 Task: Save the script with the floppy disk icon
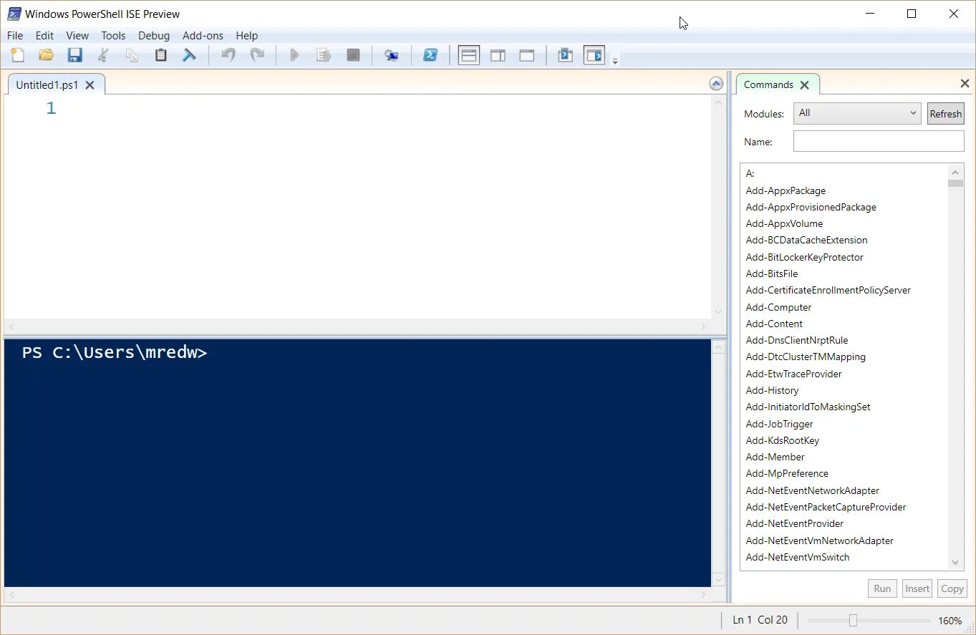[x=75, y=55]
